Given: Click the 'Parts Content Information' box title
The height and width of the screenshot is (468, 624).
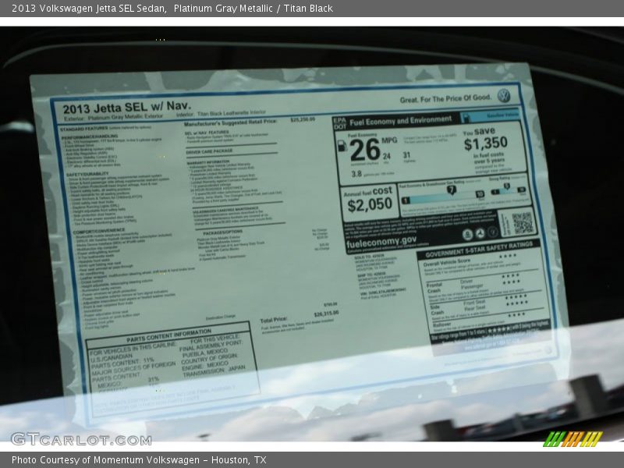Looking at the screenshot, I should click(x=168, y=336).
